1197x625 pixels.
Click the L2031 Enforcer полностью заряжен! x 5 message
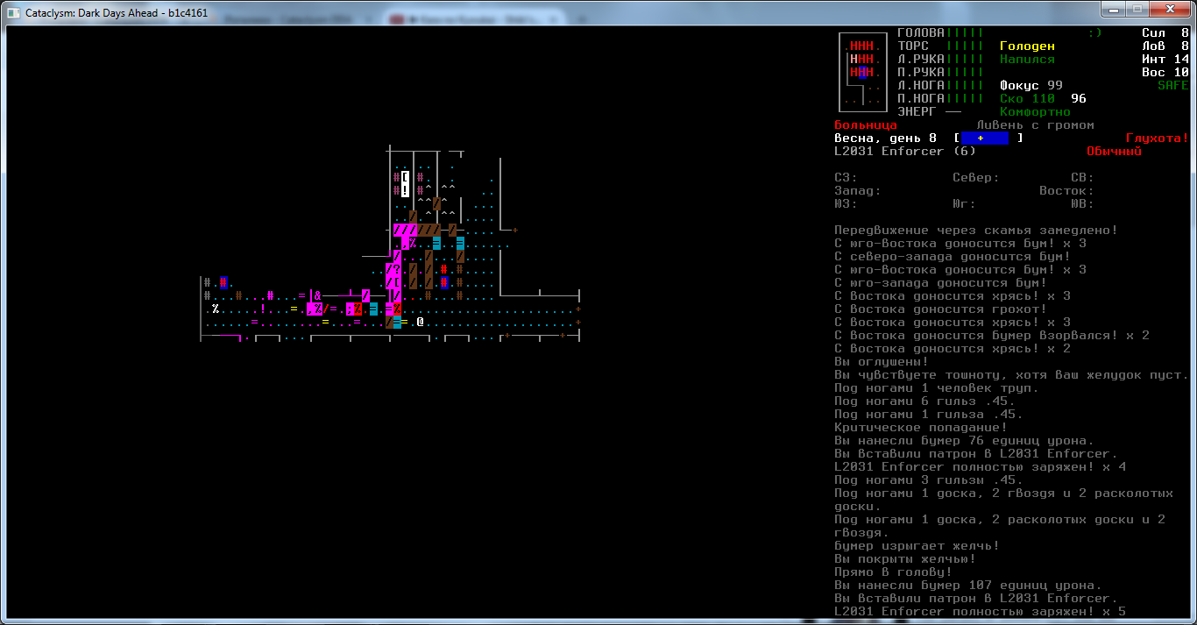(x=981, y=611)
